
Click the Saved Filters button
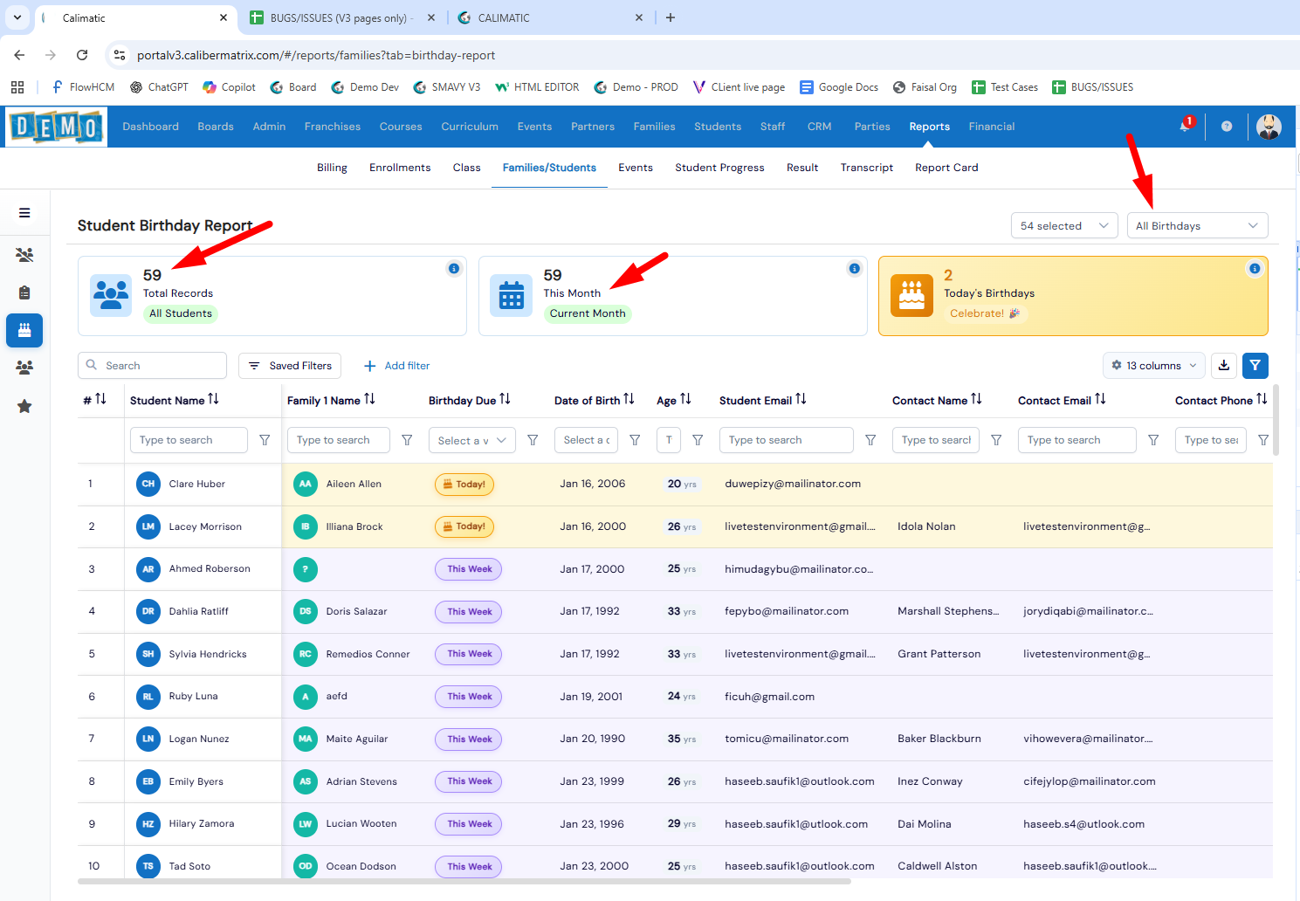tap(290, 366)
